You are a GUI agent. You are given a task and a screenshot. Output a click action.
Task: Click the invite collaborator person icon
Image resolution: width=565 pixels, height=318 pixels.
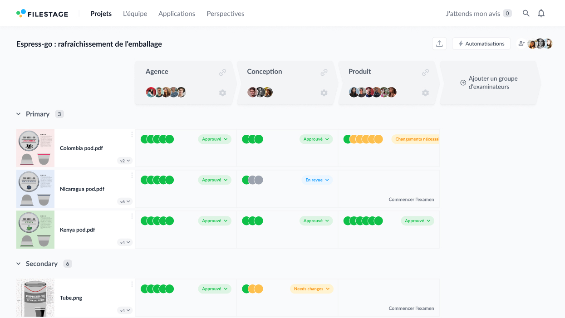[521, 43]
